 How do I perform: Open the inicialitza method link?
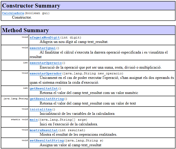click(41, 109)
